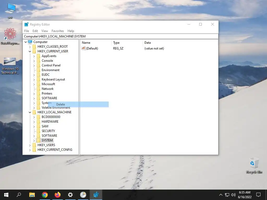267x200 pixels.
Task: Select the SAM key
Action: tap(45, 126)
